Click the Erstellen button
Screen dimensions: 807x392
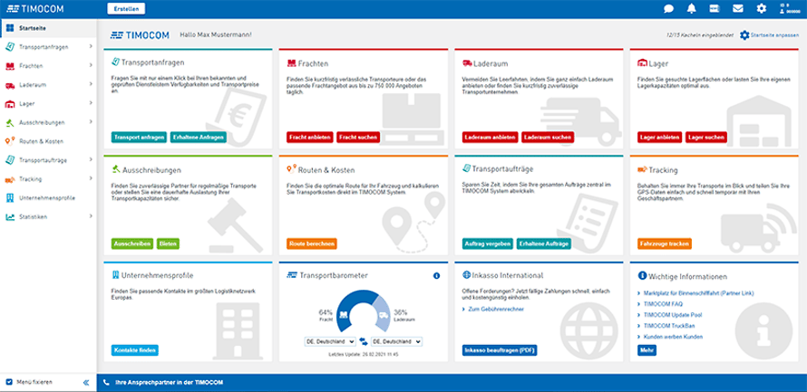pyautogui.click(x=126, y=8)
